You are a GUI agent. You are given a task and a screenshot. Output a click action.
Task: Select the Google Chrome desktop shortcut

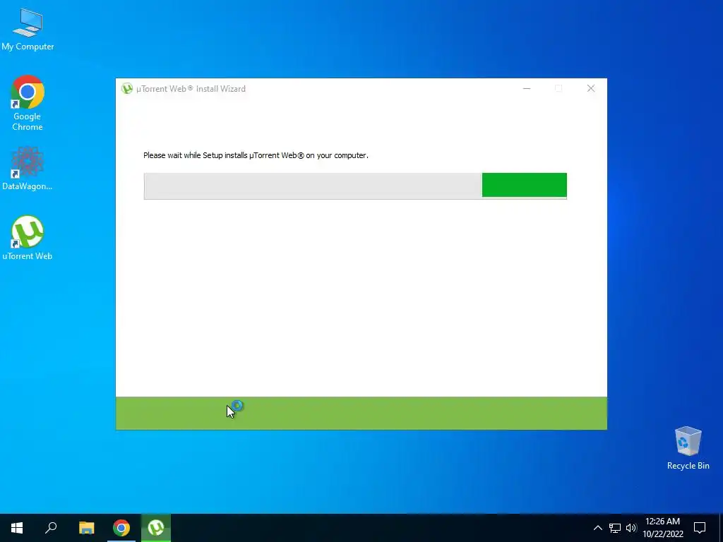28,103
